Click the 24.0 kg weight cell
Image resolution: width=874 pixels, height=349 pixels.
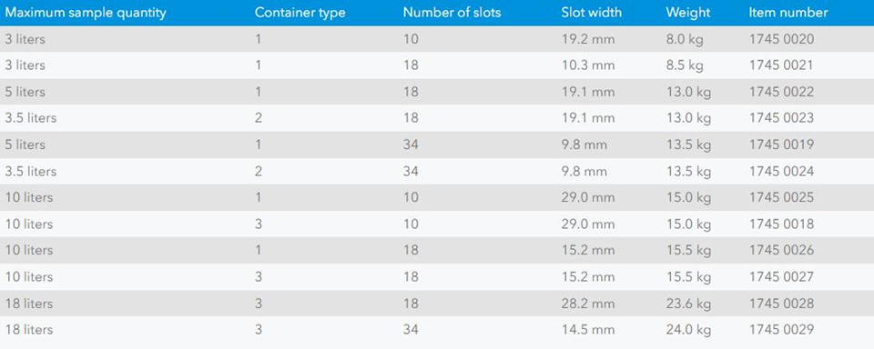[x=688, y=330]
